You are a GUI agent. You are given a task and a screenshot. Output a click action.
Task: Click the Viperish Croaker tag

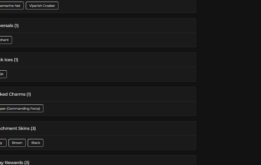coord(42,6)
